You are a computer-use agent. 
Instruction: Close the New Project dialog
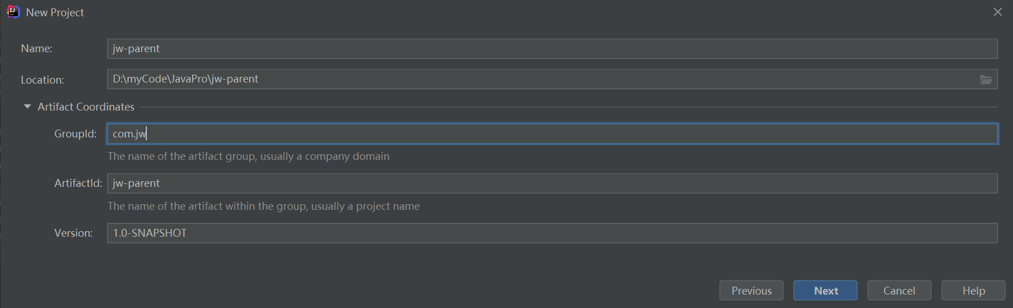click(x=997, y=12)
